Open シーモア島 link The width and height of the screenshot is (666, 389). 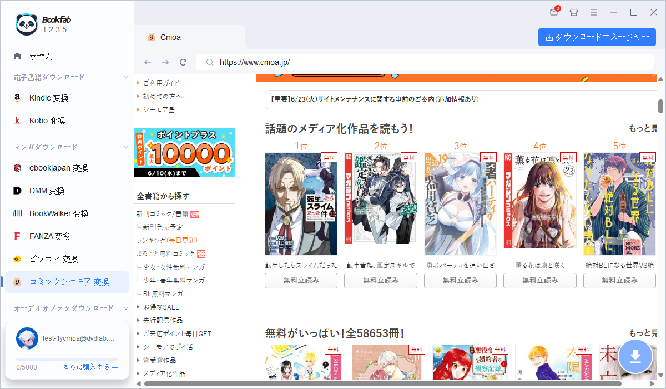159,109
